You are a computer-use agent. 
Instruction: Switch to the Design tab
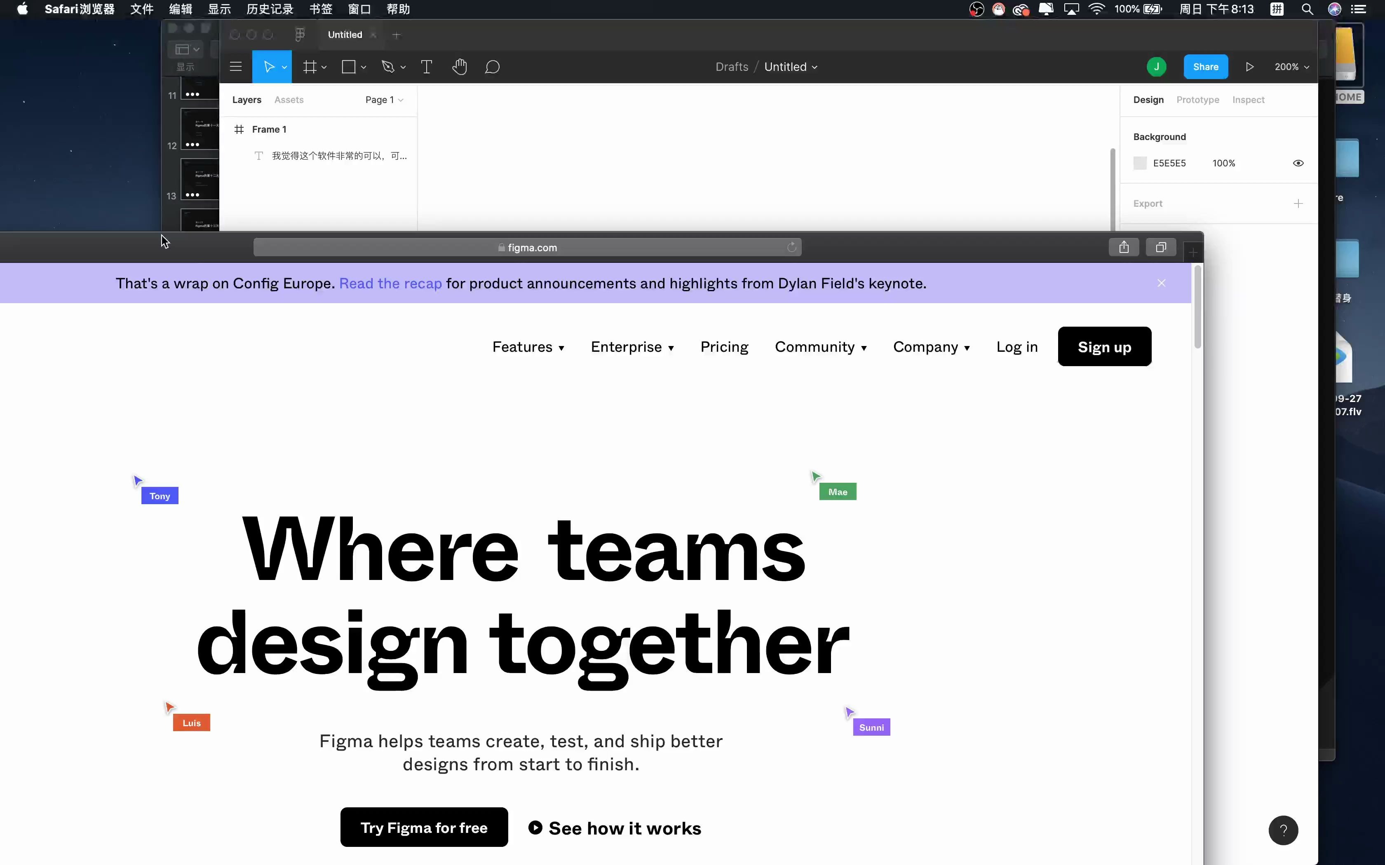coord(1148,100)
